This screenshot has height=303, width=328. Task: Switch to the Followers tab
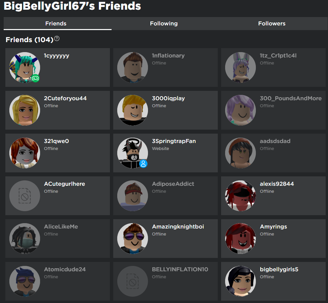pyautogui.click(x=272, y=23)
